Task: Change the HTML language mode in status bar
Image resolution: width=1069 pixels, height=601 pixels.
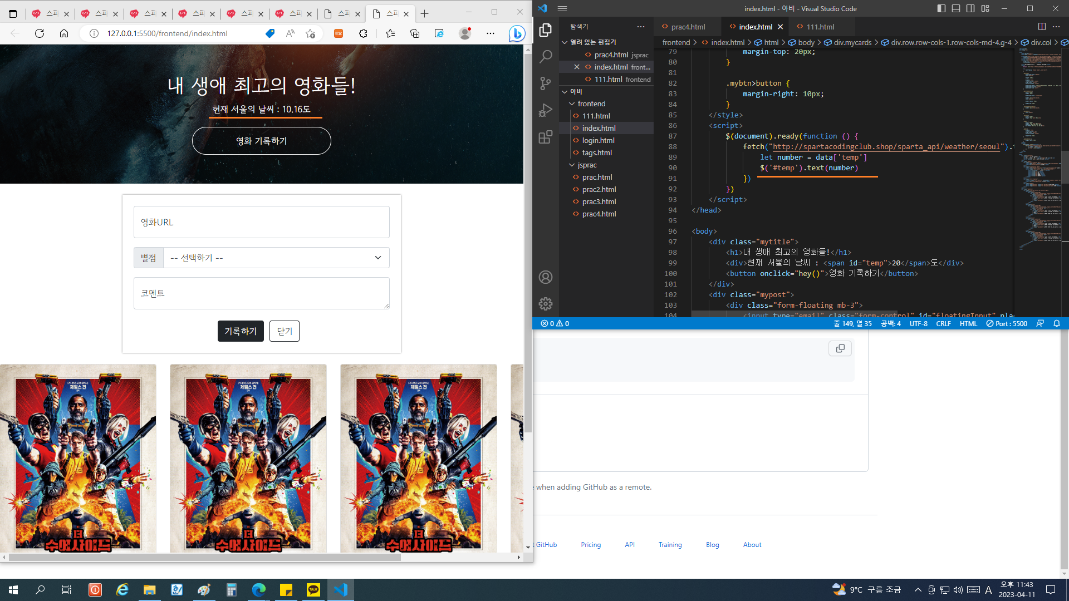Action: (968, 323)
